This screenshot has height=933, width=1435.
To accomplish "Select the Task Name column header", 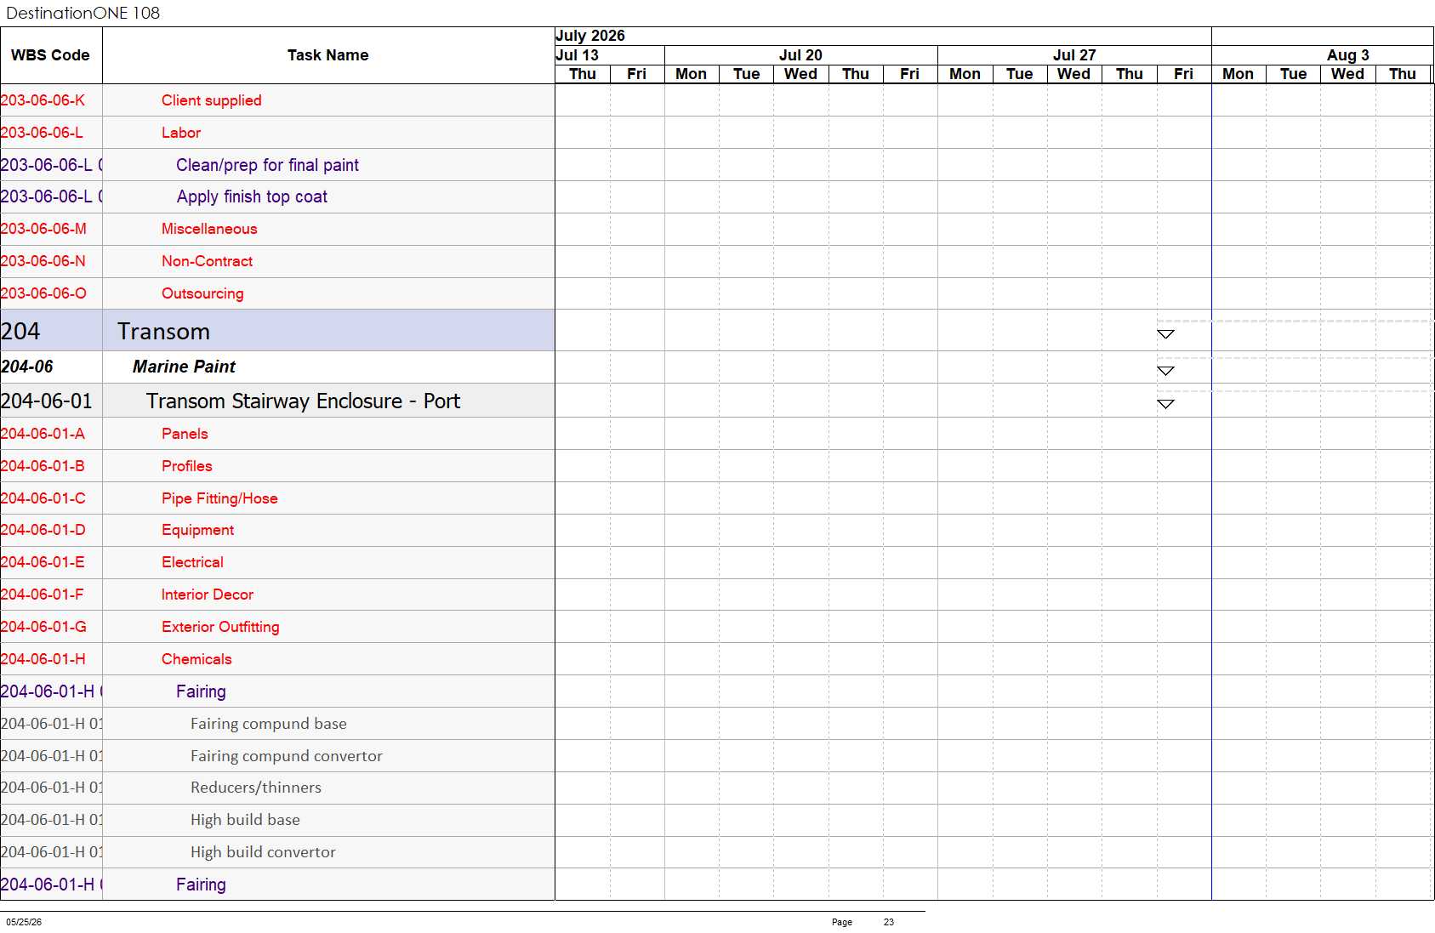I will click(x=327, y=55).
